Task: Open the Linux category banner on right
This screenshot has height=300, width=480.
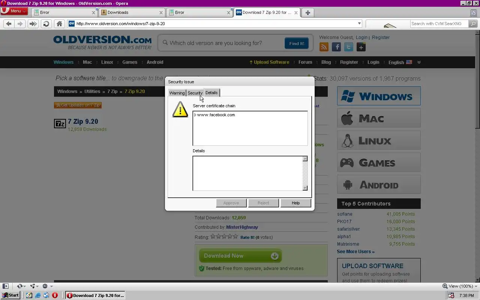Action: click(379, 140)
